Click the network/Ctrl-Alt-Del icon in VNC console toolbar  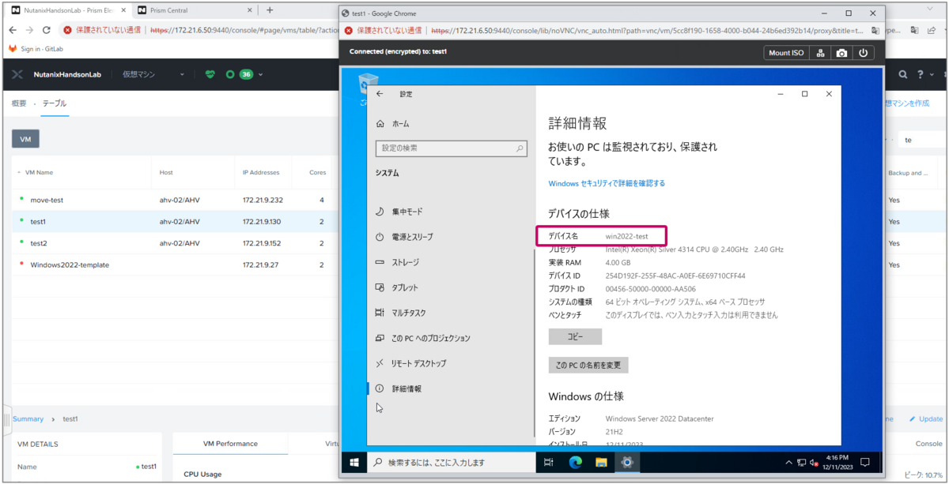coord(821,53)
